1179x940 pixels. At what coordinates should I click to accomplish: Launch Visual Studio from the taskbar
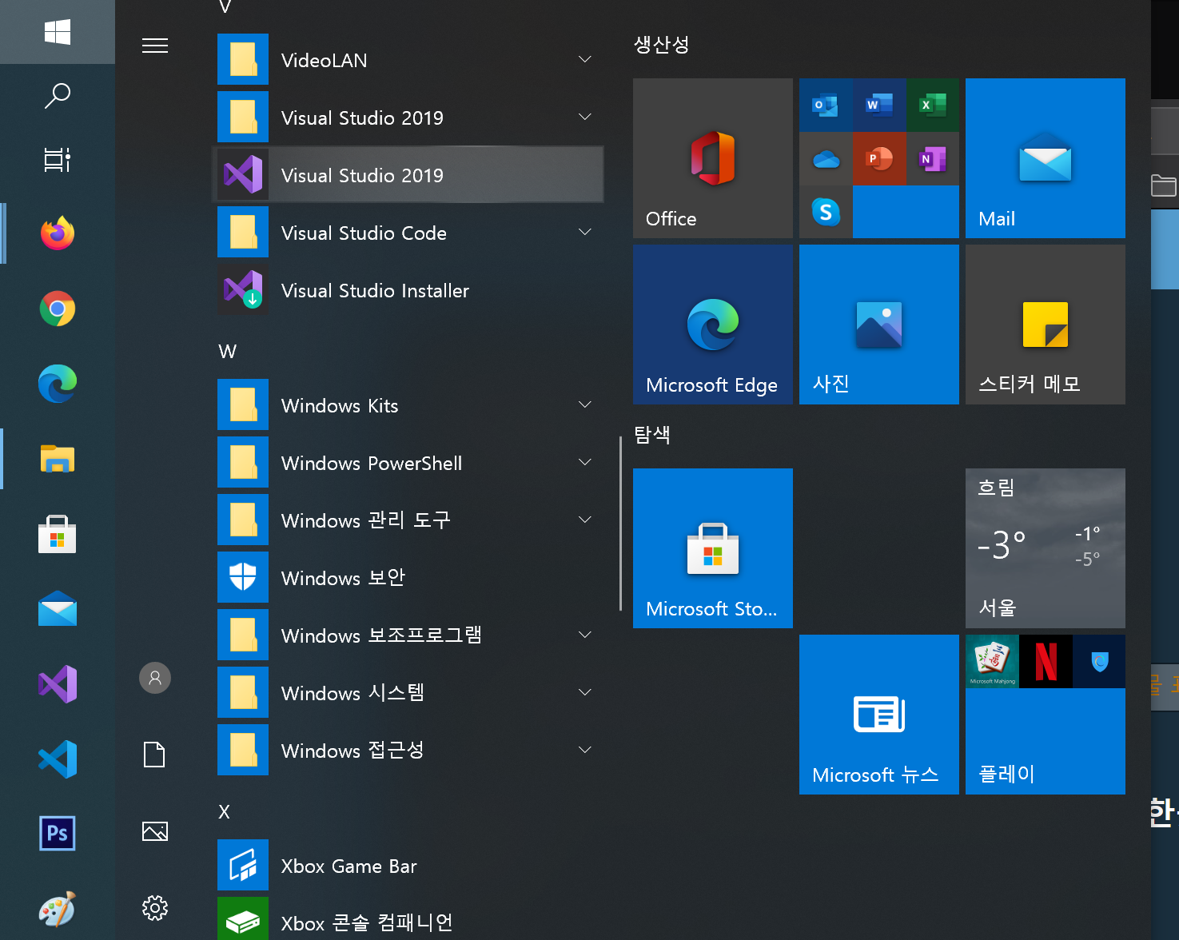pyautogui.click(x=58, y=684)
